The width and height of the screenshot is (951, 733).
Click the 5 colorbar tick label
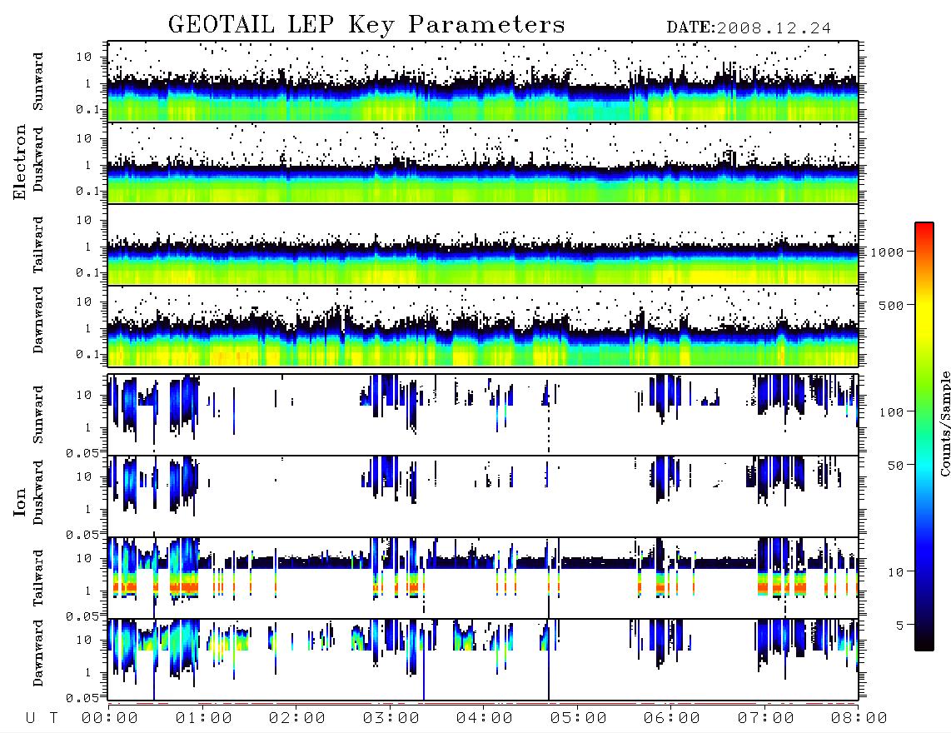(x=900, y=626)
